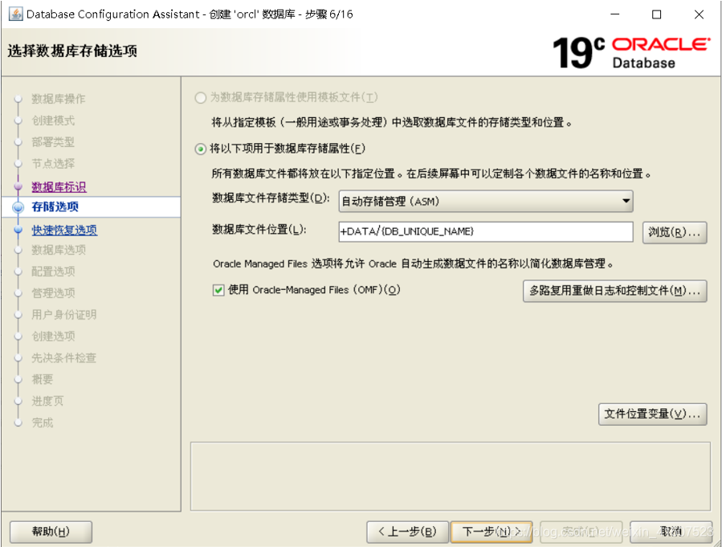
Task: Click the 配置选项 step in the sidebar
Action: click(53, 271)
